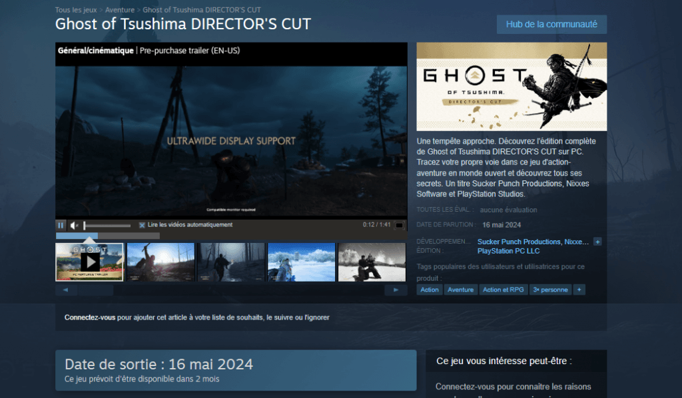
Task: Click the Ghost of Tsushima header image
Action: 511,87
